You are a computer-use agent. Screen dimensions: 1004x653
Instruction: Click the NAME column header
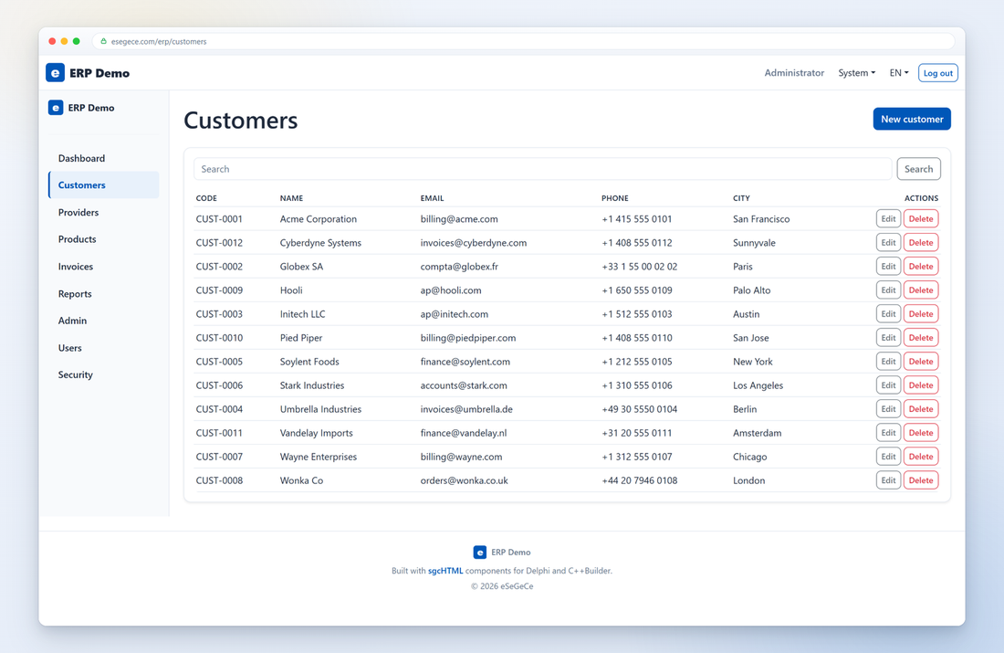291,198
